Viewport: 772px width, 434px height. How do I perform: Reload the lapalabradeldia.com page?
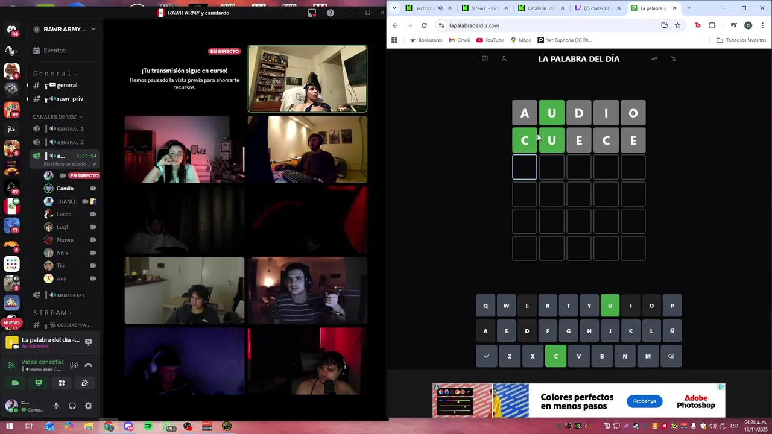click(424, 25)
